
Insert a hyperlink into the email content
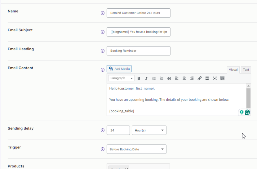[199, 78]
